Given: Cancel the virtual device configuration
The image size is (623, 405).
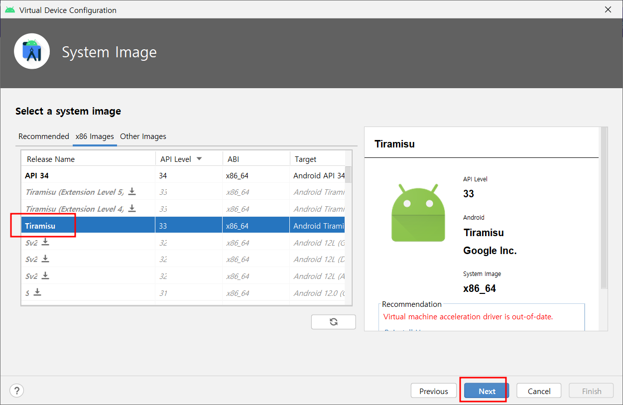Looking at the screenshot, I should (x=539, y=391).
